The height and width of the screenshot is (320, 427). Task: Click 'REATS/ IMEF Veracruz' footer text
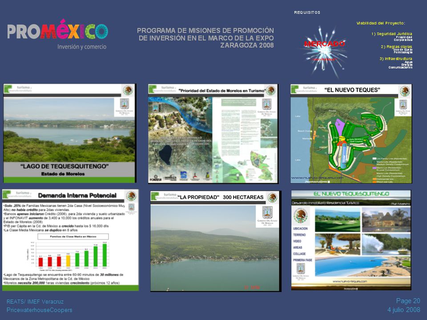point(35,301)
